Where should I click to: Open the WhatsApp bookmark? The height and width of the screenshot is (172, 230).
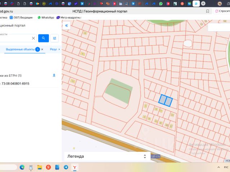46,18
